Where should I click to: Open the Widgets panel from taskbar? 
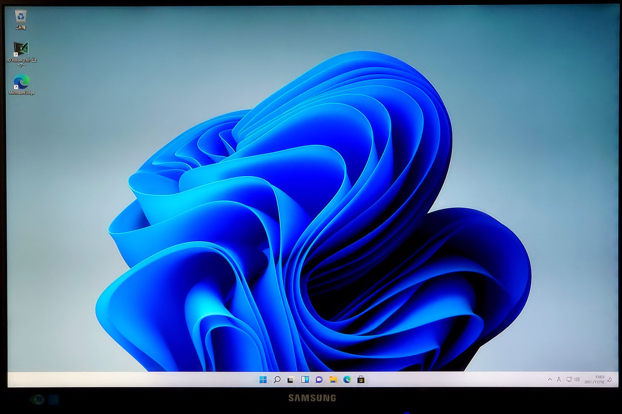pos(305,380)
